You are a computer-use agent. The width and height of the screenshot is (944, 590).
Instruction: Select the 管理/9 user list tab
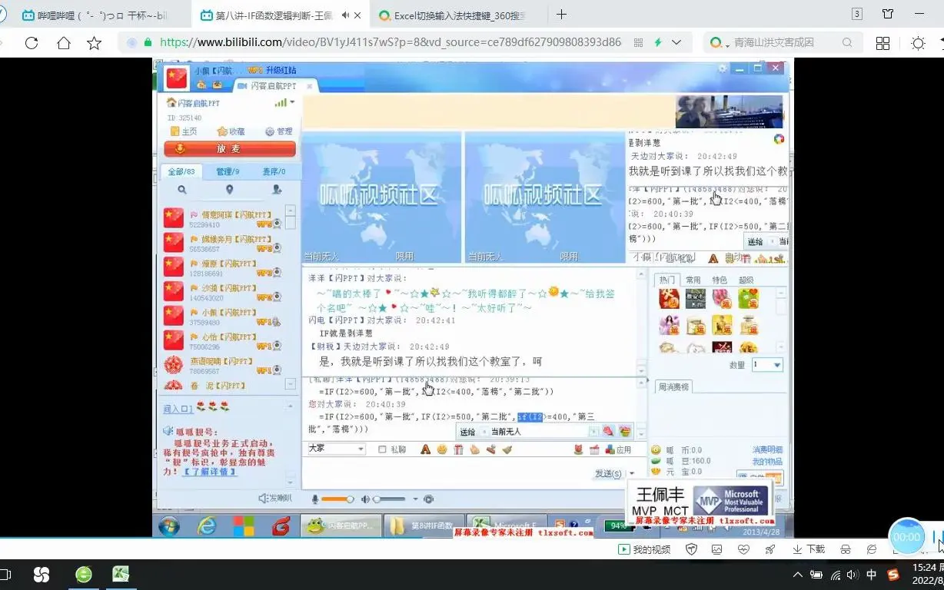coord(228,172)
